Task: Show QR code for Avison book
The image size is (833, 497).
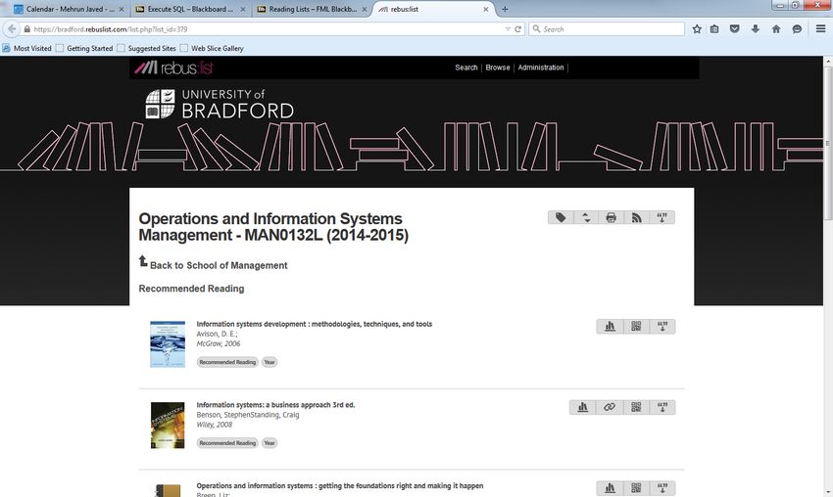Action: 636,326
